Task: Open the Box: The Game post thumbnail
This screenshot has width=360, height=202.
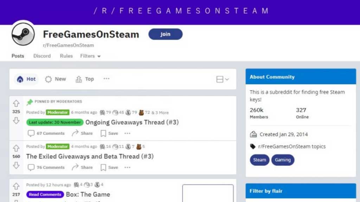Action: pyautogui.click(x=208, y=193)
